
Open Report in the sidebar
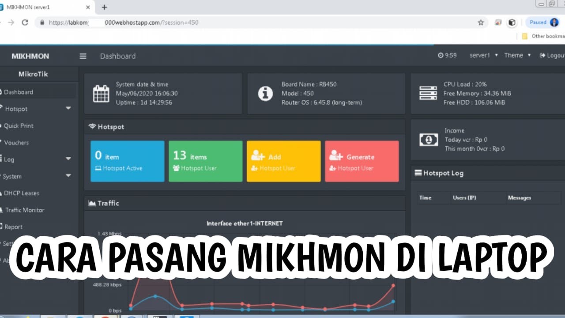(x=38, y=227)
